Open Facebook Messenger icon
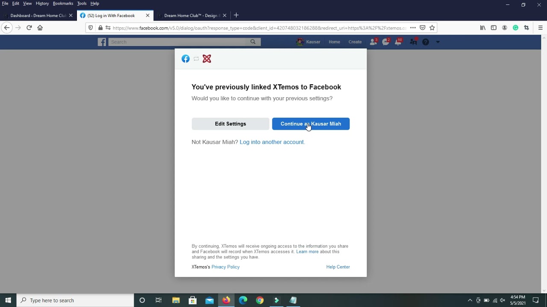 (x=386, y=41)
